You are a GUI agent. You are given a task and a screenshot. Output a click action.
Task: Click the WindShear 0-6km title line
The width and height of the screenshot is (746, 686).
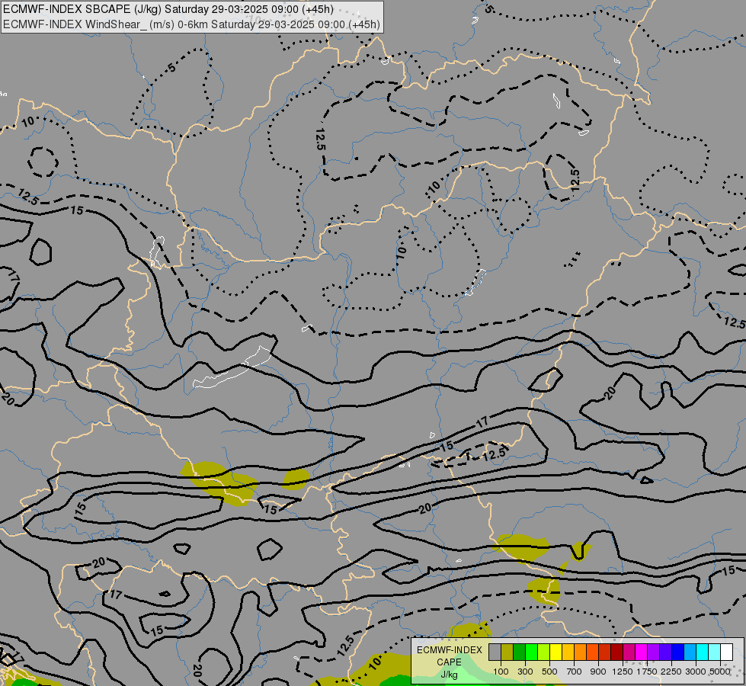[x=192, y=24]
